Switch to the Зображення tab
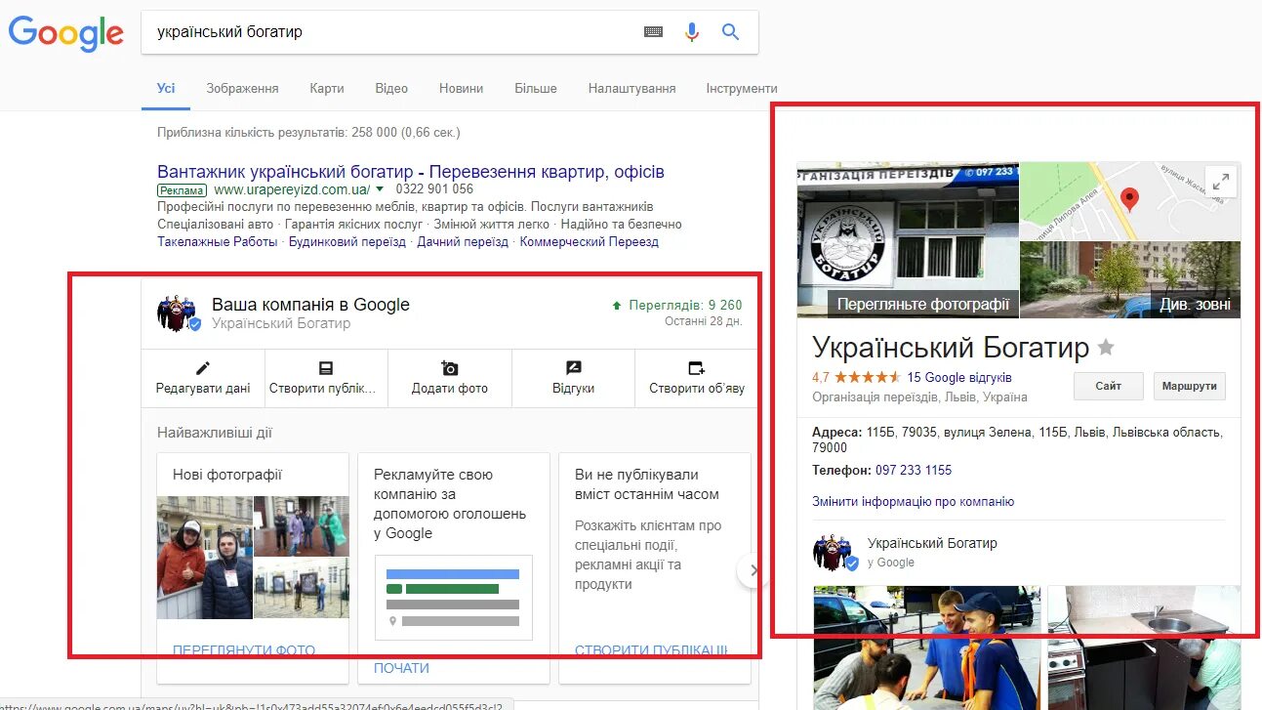This screenshot has height=710, width=1262. coord(242,88)
